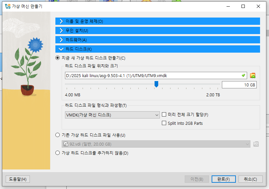This screenshot has width=269, height=189.
Task: Browse for hard disk file location folder icon
Action: point(253,75)
